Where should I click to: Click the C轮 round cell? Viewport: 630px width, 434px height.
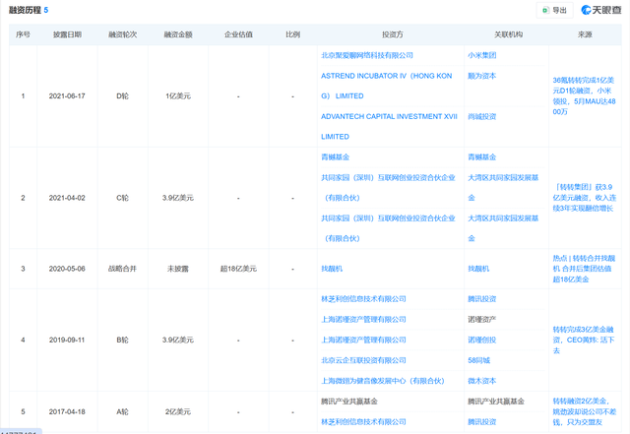[x=122, y=198]
